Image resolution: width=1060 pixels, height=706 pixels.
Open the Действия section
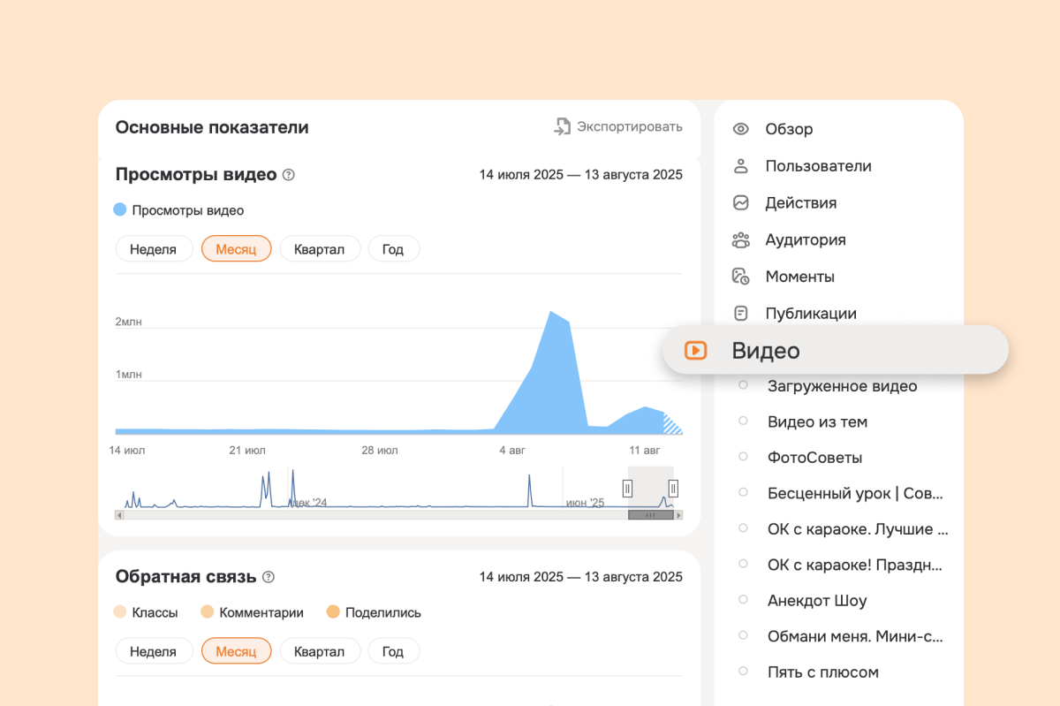[801, 203]
